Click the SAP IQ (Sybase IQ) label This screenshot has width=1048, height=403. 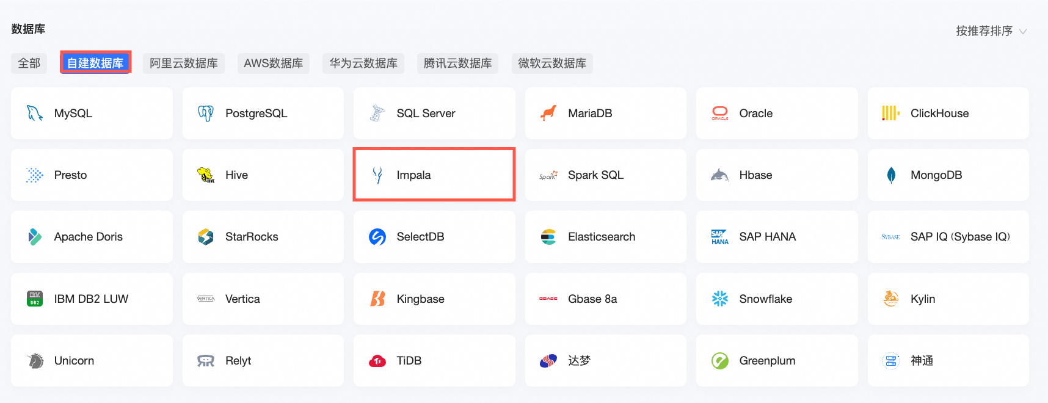[x=960, y=237]
